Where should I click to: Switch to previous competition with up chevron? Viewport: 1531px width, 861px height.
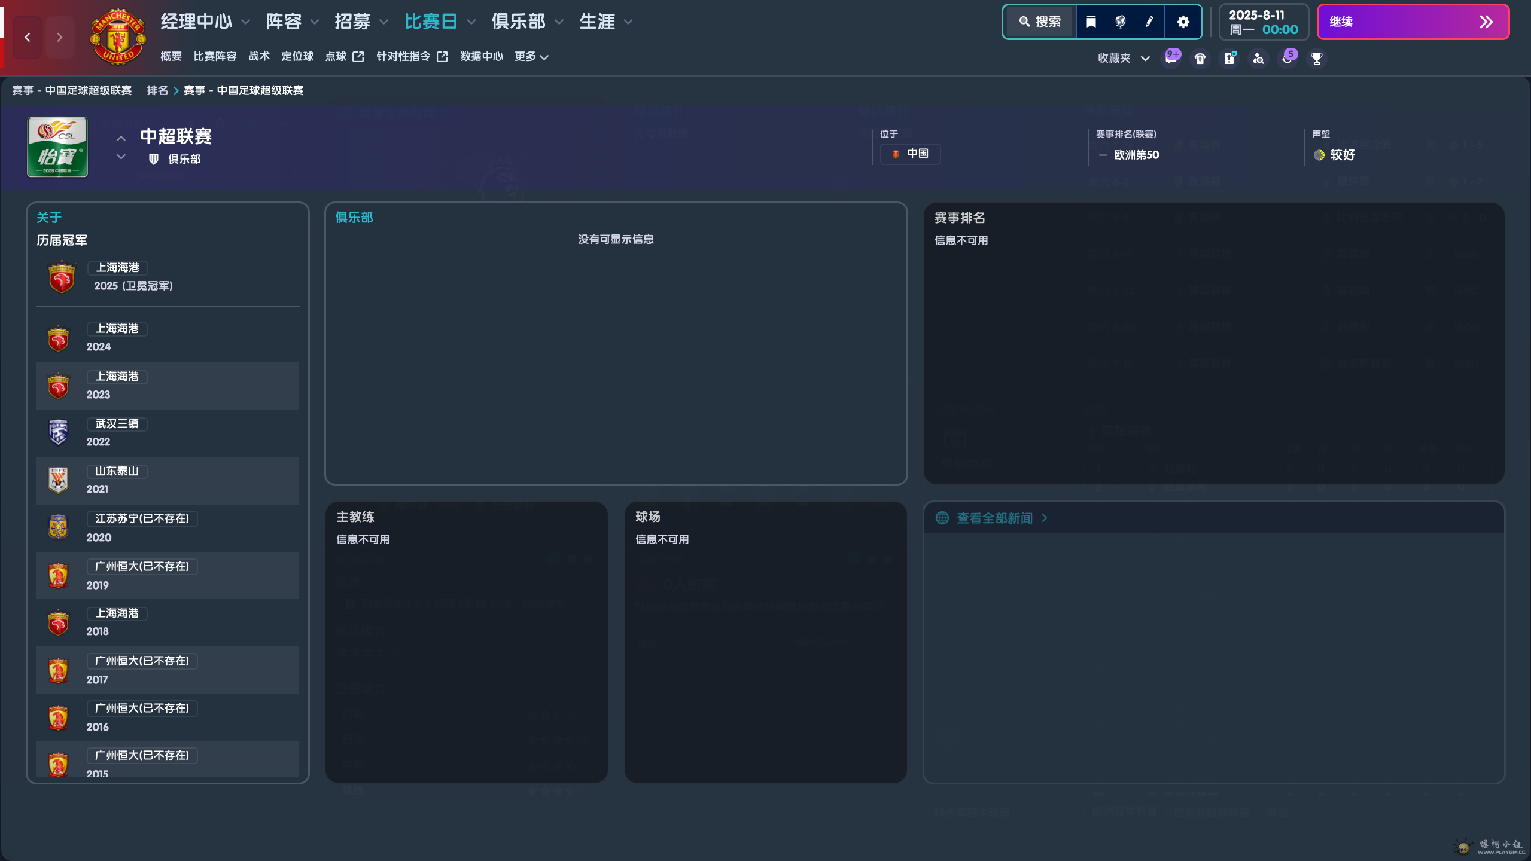click(121, 139)
